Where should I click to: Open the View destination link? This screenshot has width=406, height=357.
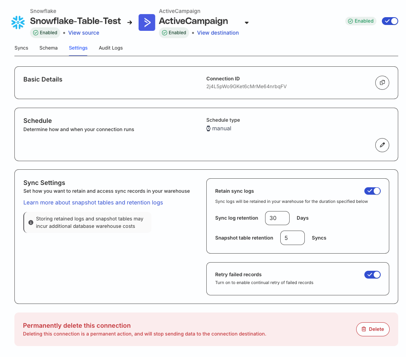pyautogui.click(x=218, y=33)
